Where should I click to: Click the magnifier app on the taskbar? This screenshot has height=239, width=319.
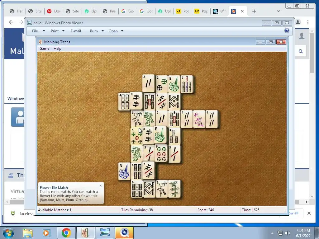click(x=124, y=233)
